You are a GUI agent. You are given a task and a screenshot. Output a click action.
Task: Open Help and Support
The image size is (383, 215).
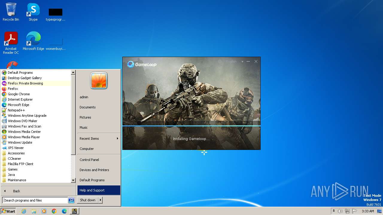pyautogui.click(x=99, y=190)
